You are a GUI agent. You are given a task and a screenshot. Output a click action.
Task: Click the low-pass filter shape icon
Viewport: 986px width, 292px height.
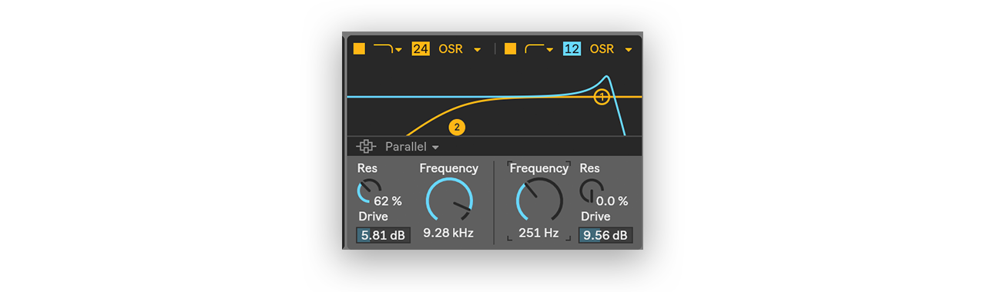tap(382, 49)
